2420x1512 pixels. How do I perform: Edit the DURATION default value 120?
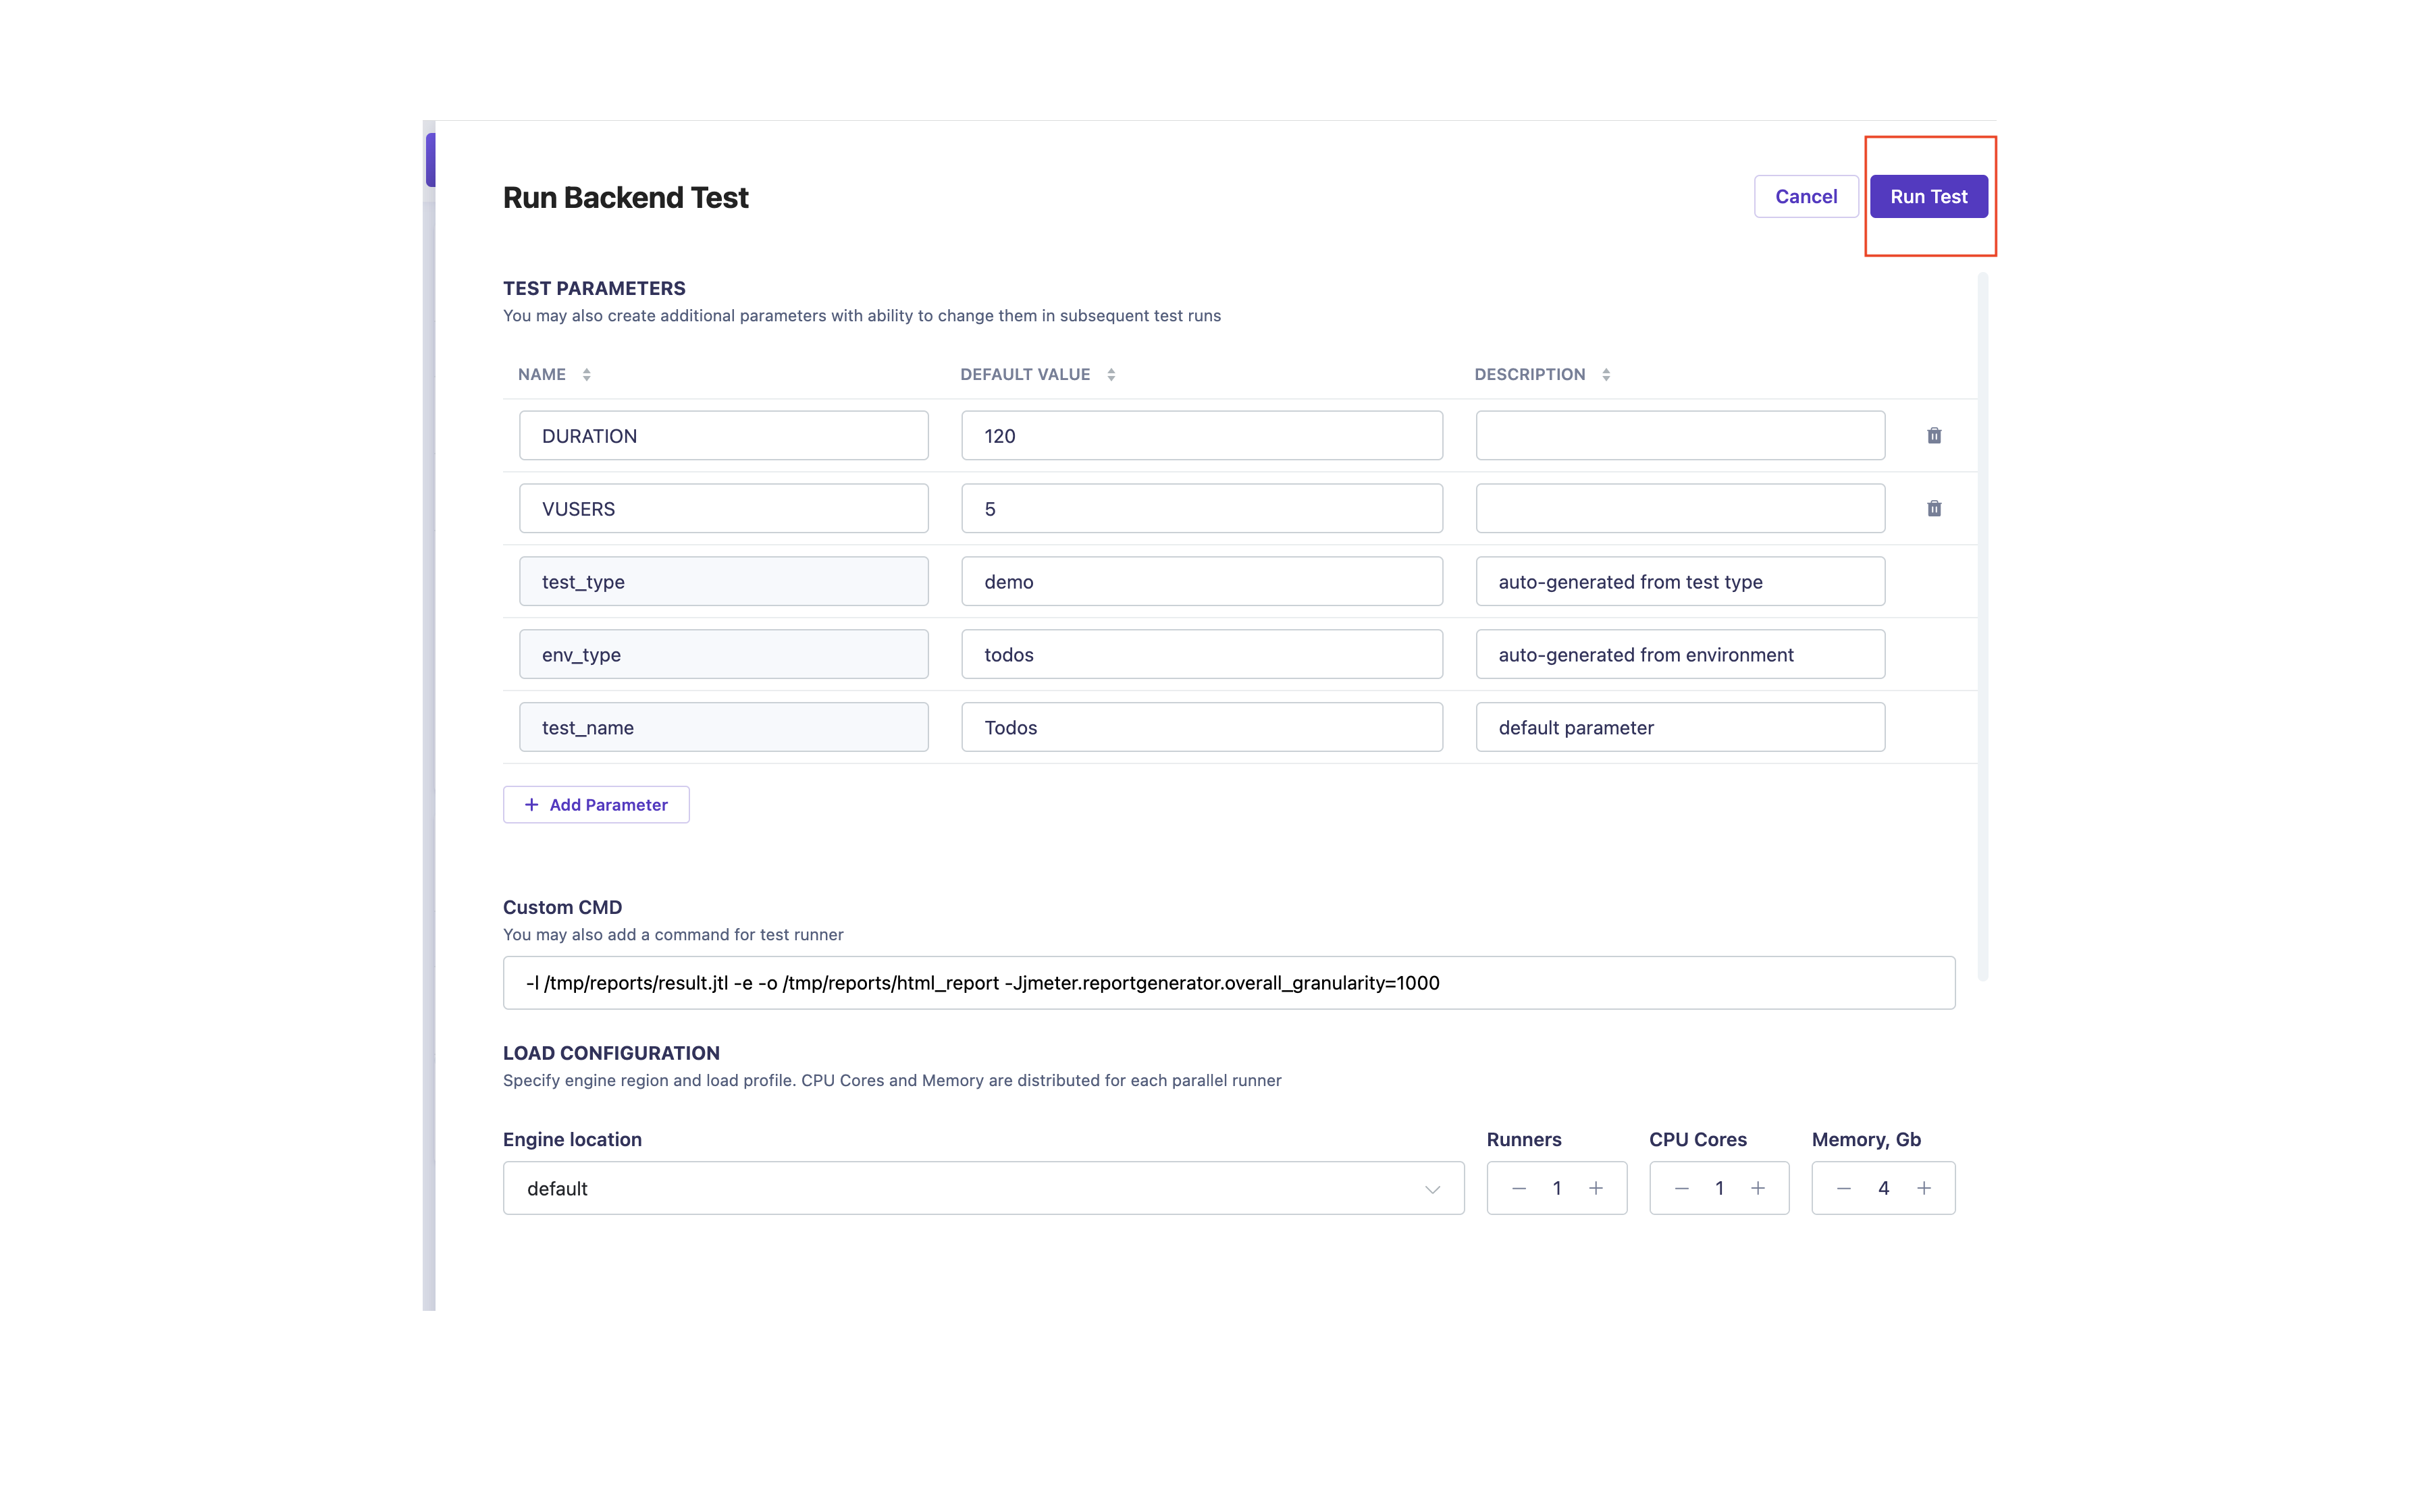[x=1202, y=436]
